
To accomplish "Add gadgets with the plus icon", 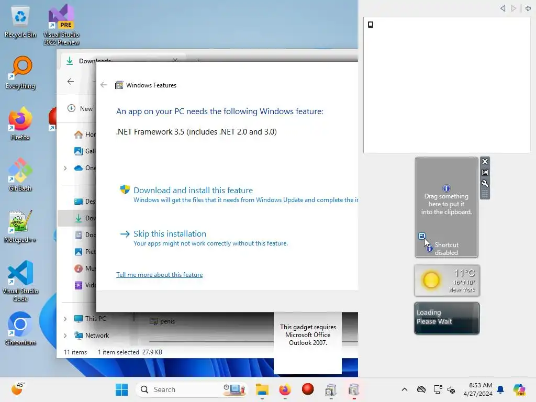I will click(528, 8).
